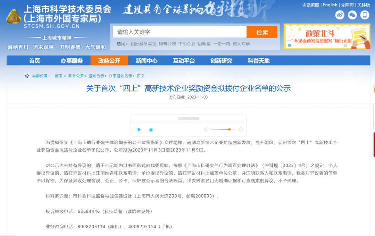Stop the voice broadcast playback

pos(151,129)
